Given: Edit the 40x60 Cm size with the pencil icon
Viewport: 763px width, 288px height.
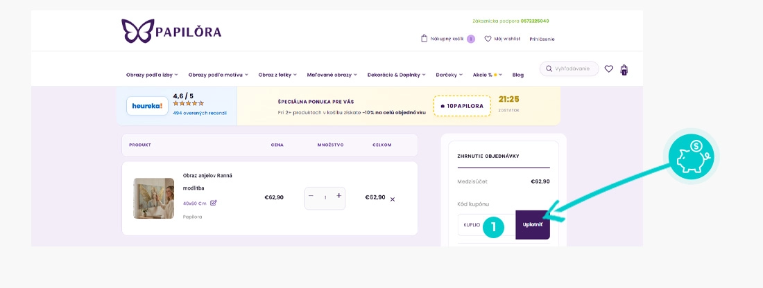Looking at the screenshot, I should 214,203.
